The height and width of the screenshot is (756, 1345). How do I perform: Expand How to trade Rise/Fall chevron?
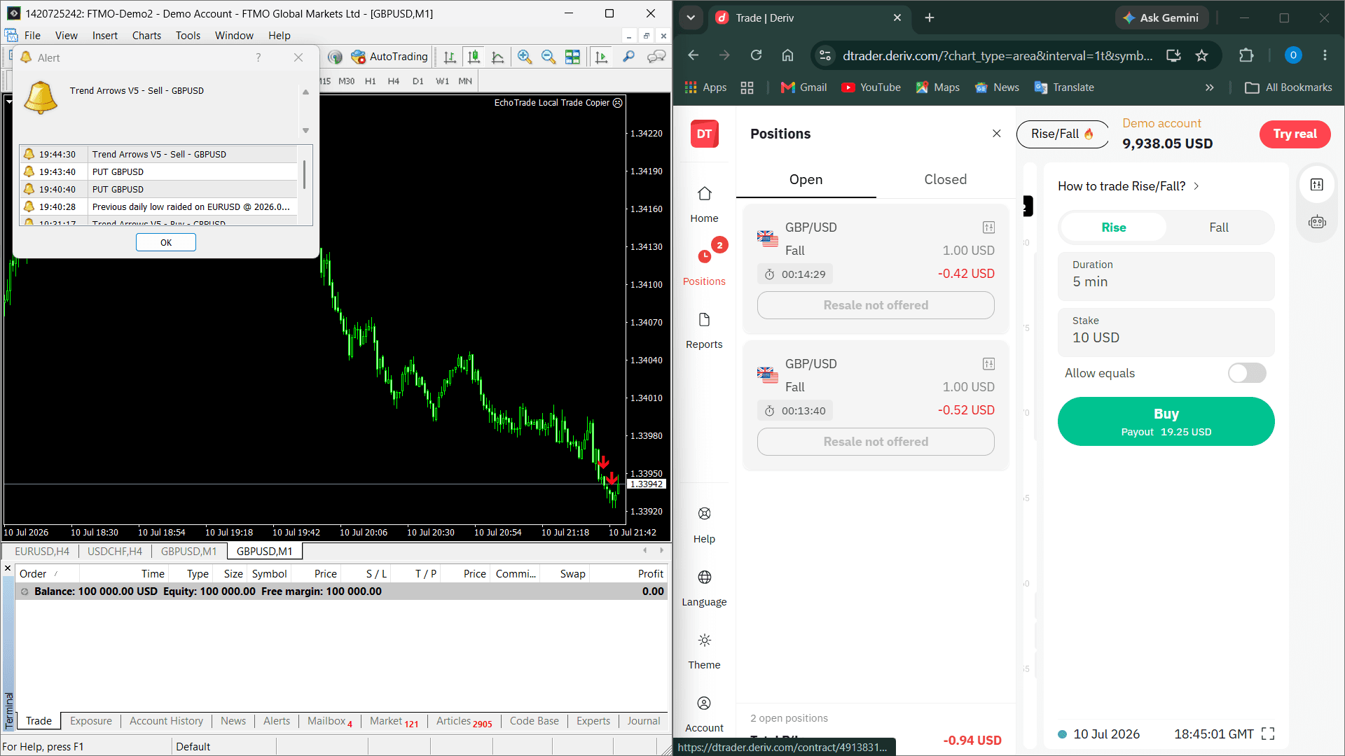(1196, 186)
